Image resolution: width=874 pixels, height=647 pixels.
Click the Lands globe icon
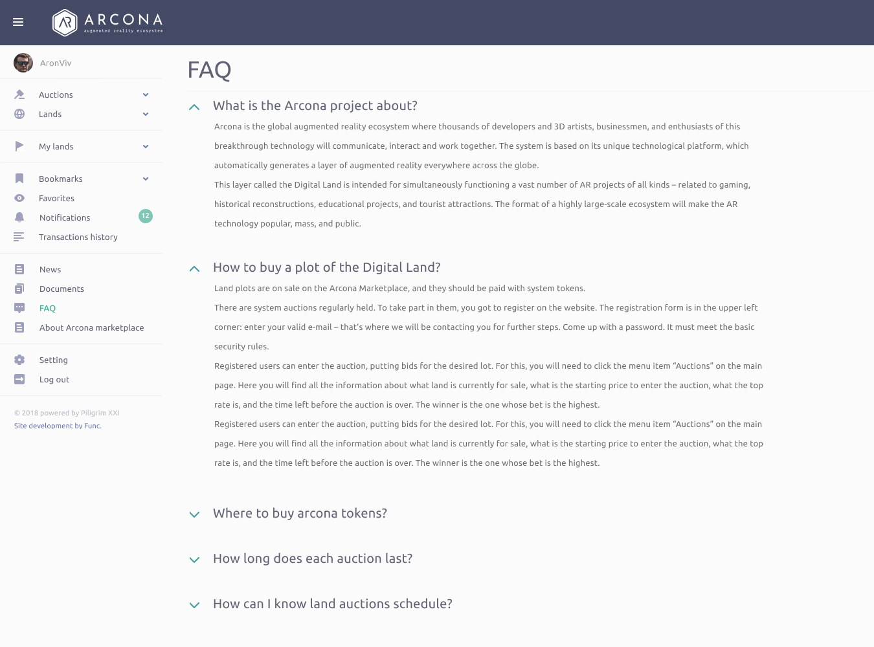point(19,114)
